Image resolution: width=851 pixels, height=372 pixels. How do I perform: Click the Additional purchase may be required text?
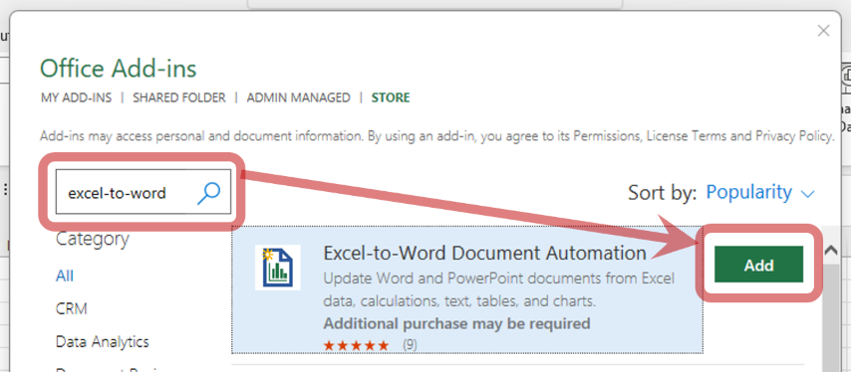coord(456,324)
